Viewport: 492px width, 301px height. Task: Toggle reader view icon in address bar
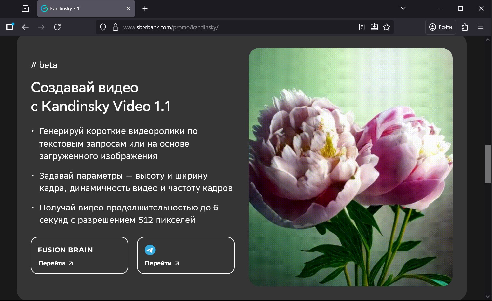click(x=362, y=27)
